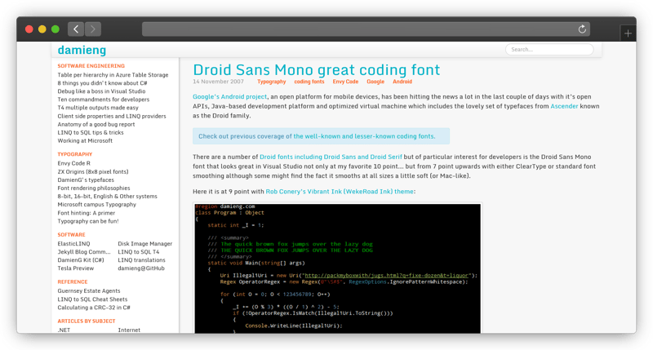Viewport: 653px width, 350px height.
Task: Open LINQ to SQL tips & tricks
Action: 91,132
